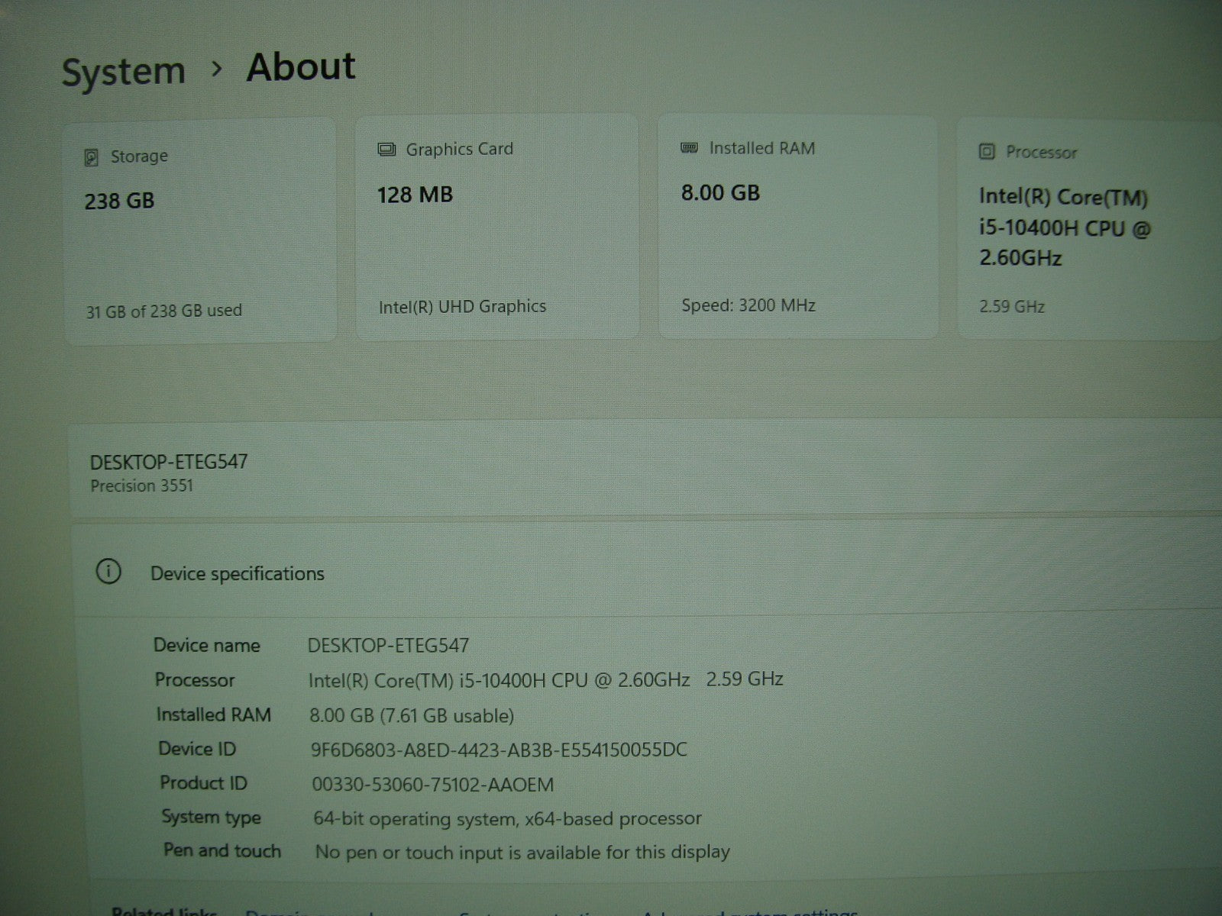
Task: Click the breadcrumb chevron after System
Action: [x=217, y=69]
